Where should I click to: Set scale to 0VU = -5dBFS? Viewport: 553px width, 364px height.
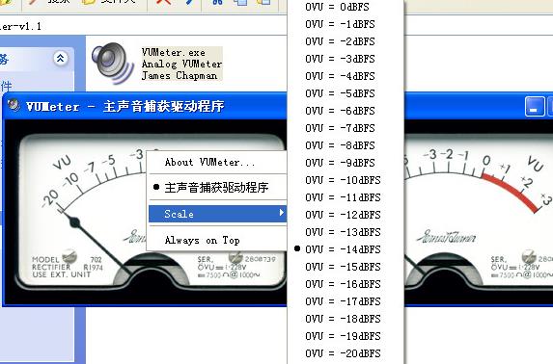point(346,93)
